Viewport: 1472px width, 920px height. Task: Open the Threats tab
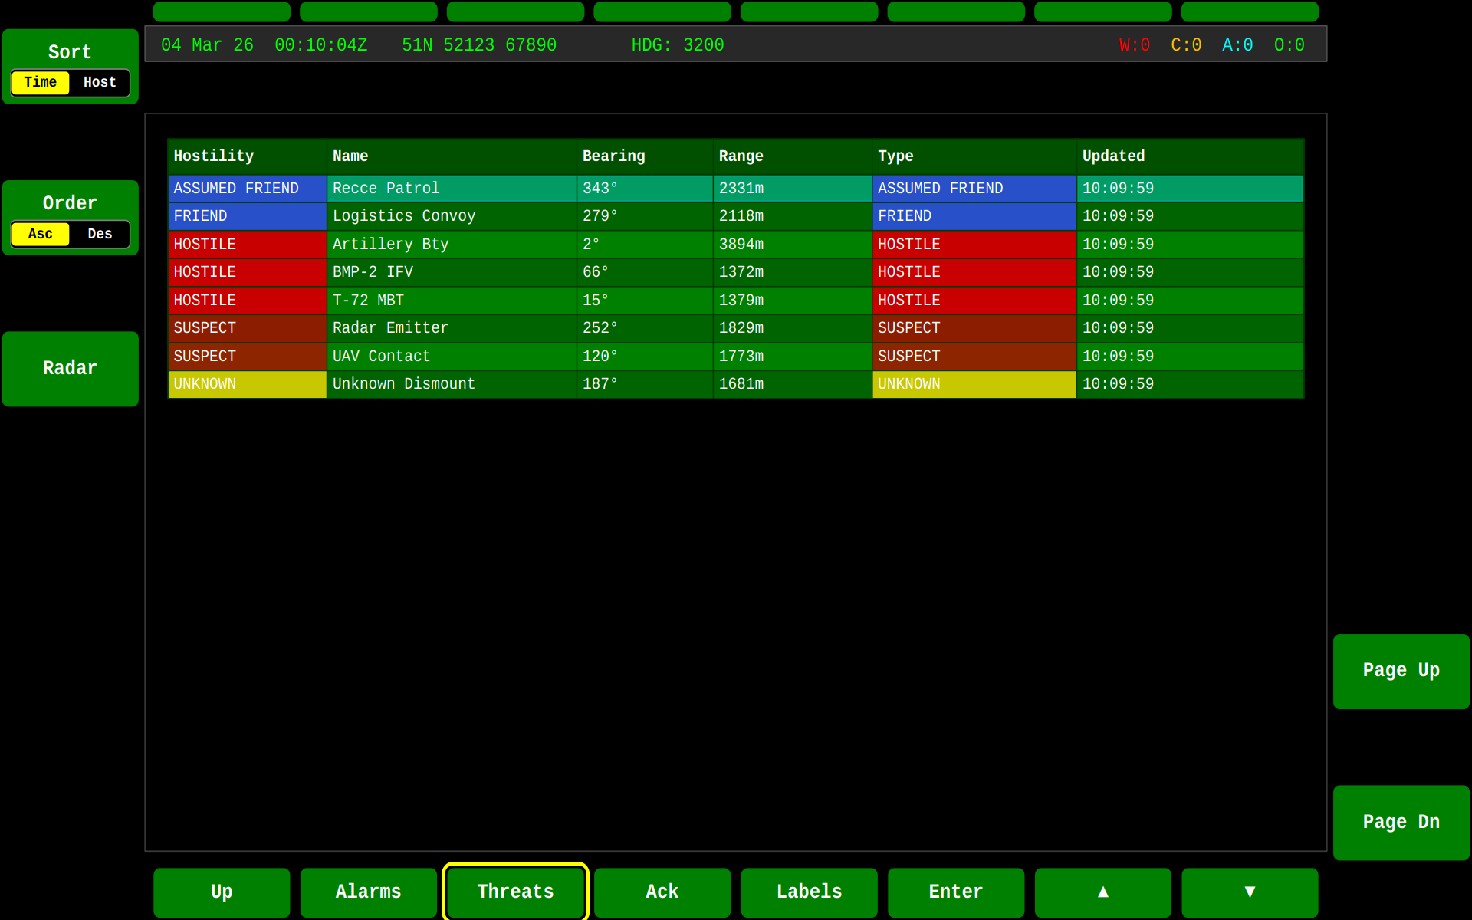514,892
